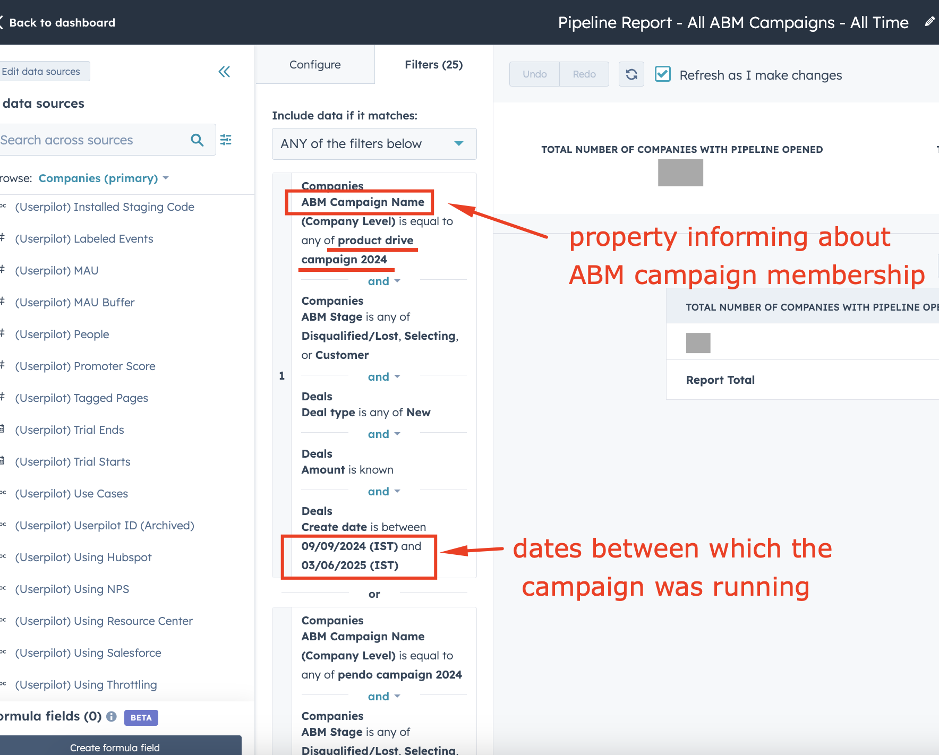Collapse the data sources panel with double chevron
This screenshot has height=755, width=939.
pyautogui.click(x=224, y=72)
